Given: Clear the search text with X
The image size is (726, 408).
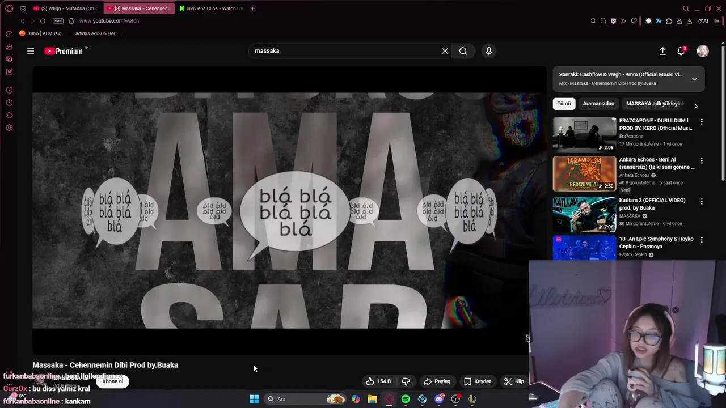Looking at the screenshot, I should click(445, 51).
